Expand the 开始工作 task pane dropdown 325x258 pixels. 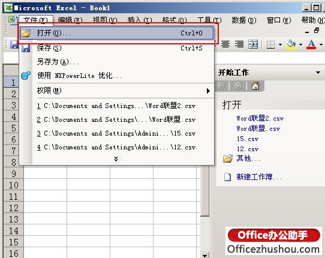pos(318,73)
